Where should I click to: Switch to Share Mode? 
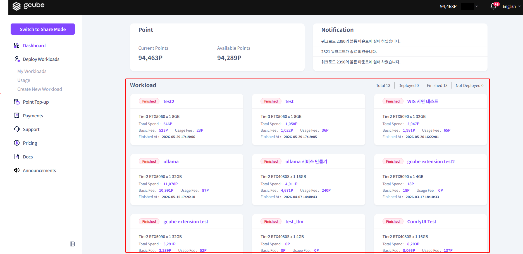(43, 29)
